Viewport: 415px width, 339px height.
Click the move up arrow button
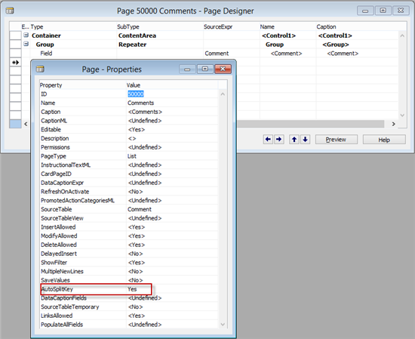294,140
